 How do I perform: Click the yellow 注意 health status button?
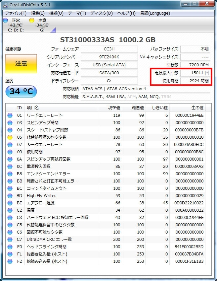[21, 64]
